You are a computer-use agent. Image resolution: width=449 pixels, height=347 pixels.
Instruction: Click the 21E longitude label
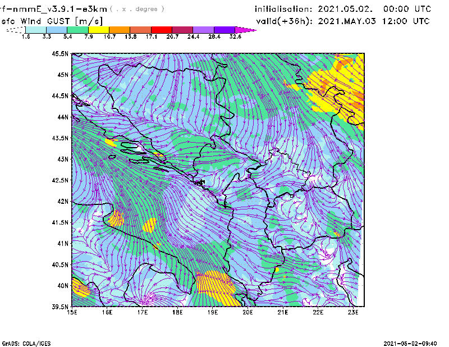click(x=283, y=312)
